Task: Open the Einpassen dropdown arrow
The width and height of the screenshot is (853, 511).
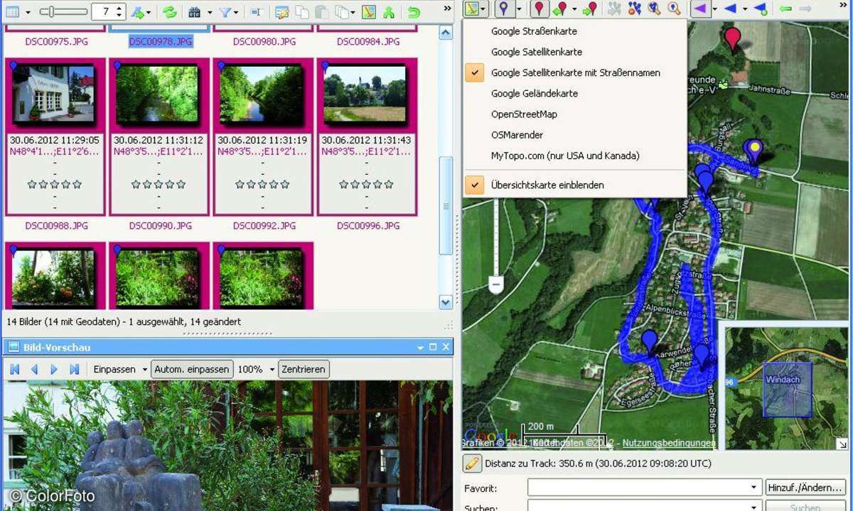Action: point(144,370)
